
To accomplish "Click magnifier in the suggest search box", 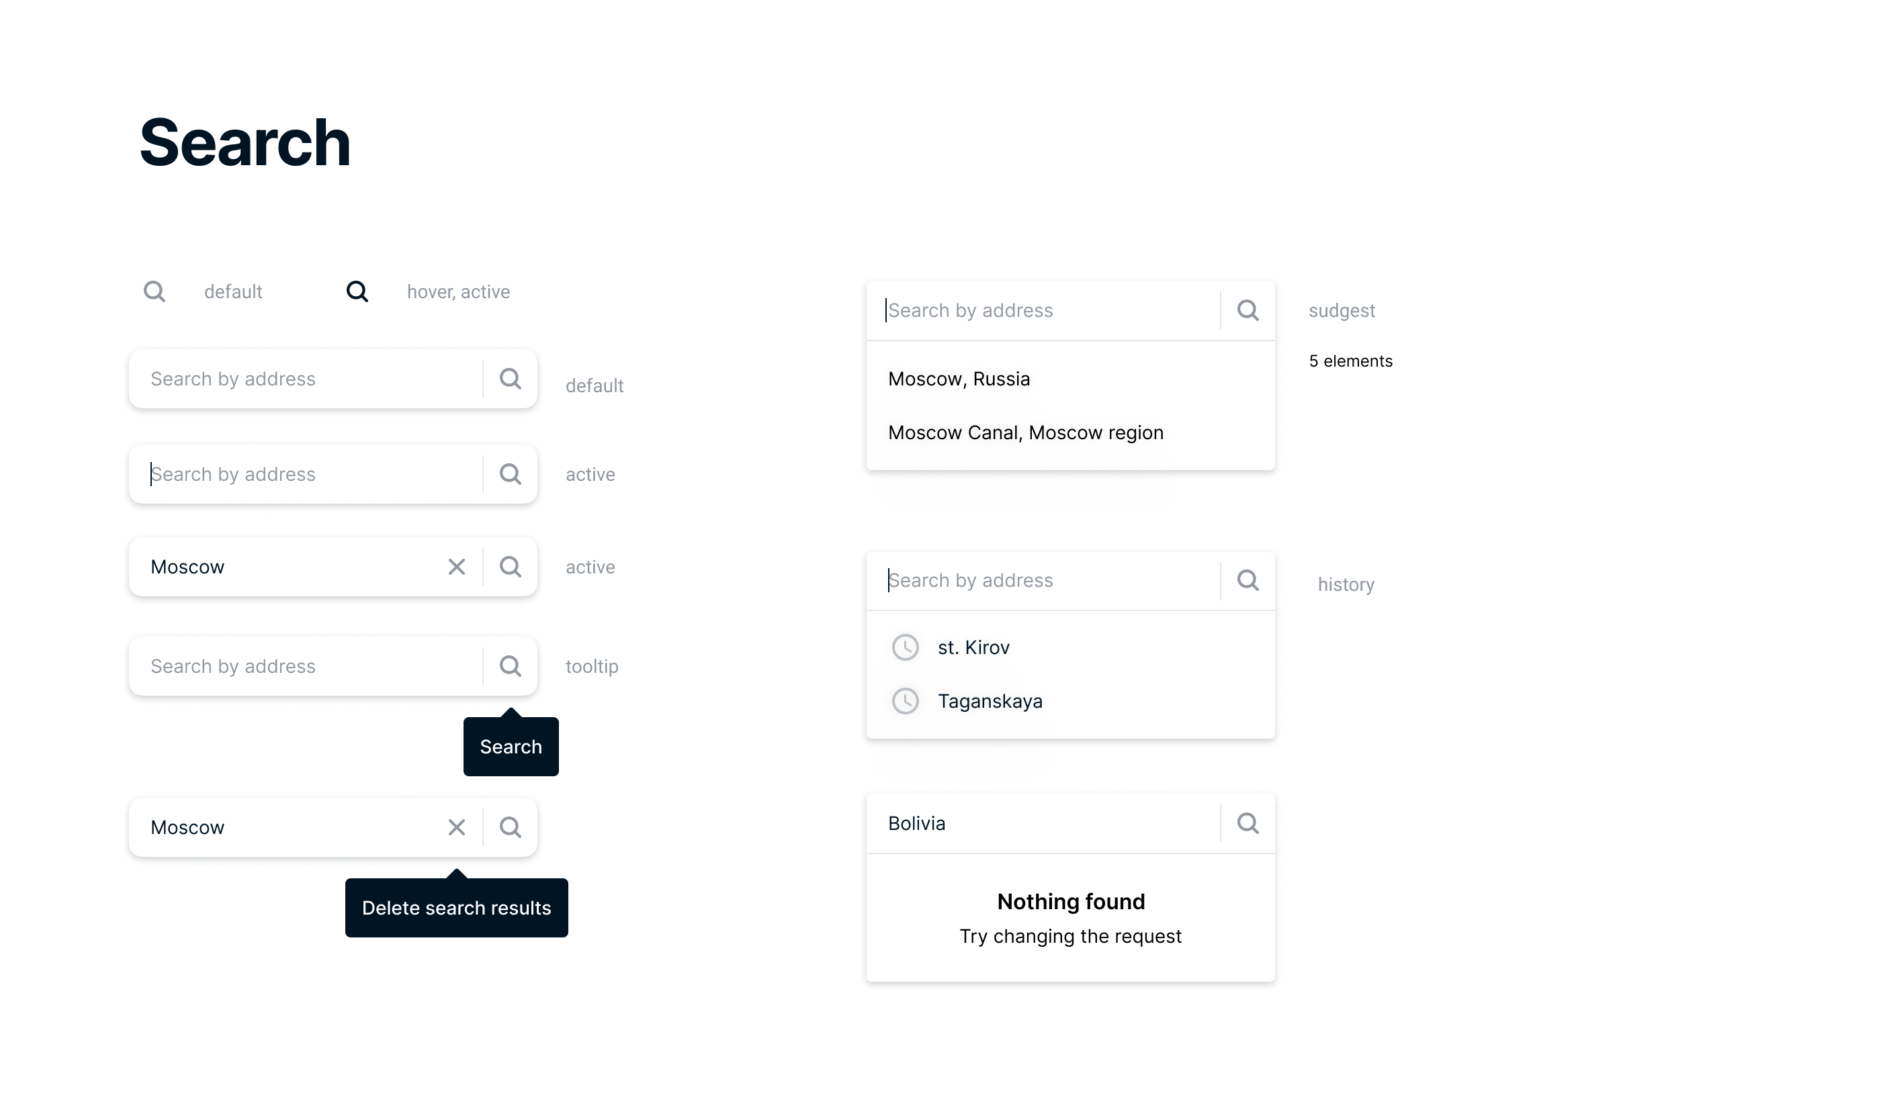I will pyautogui.click(x=1248, y=310).
